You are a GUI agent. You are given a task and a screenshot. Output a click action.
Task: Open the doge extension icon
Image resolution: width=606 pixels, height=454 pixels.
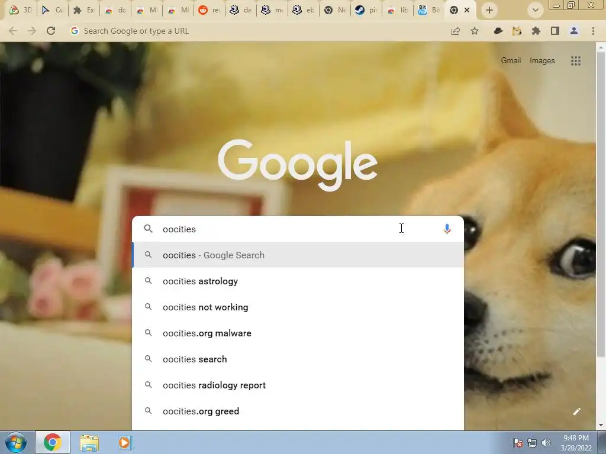[x=517, y=31]
